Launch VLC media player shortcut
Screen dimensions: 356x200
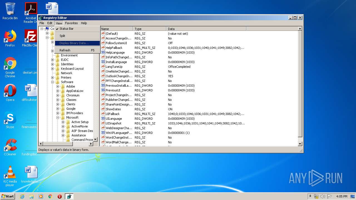pos(10,176)
